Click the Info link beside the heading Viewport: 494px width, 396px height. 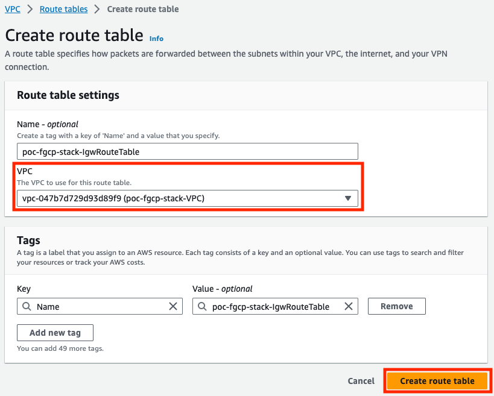(x=156, y=39)
